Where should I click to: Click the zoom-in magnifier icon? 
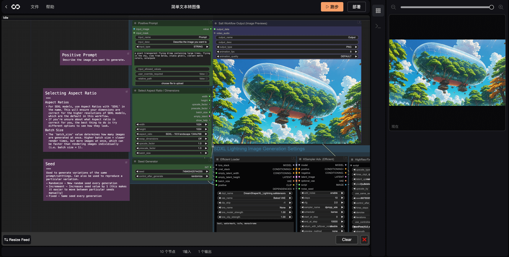501,7
